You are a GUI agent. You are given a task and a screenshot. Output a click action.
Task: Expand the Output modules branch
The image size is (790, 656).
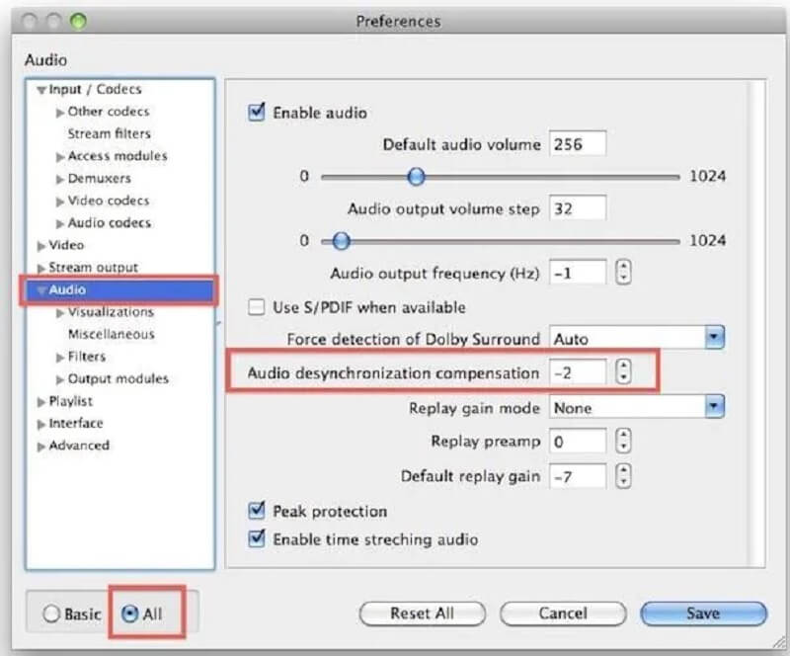(x=59, y=378)
